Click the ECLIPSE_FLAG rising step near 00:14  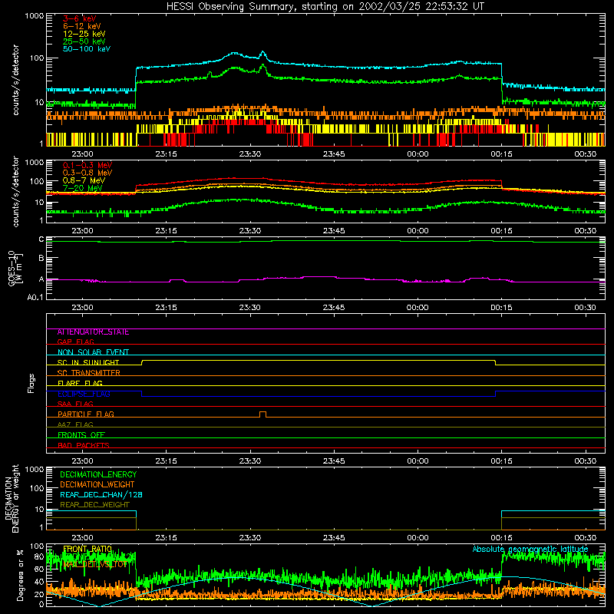point(495,394)
